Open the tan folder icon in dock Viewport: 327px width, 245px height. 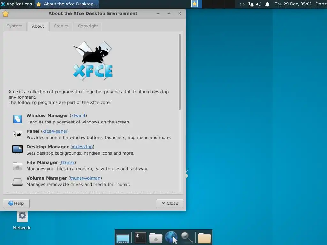pos(204,238)
